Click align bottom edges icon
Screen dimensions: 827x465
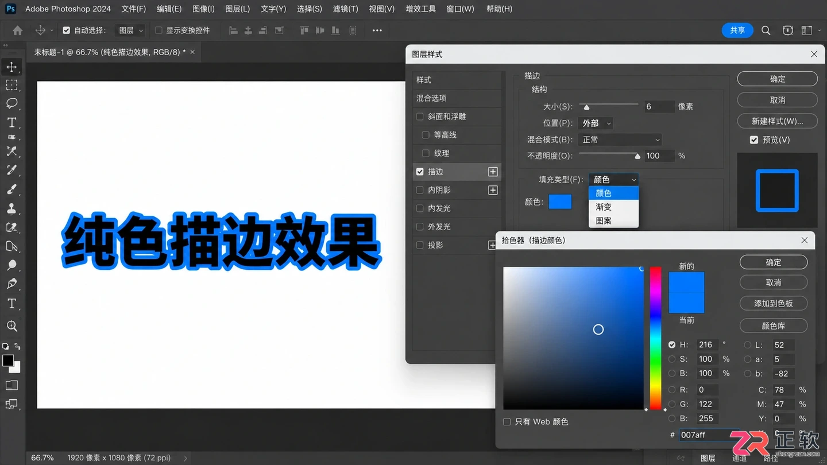tap(335, 30)
